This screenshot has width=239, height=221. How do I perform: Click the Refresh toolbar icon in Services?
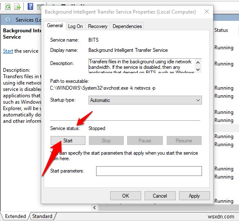point(8,6)
